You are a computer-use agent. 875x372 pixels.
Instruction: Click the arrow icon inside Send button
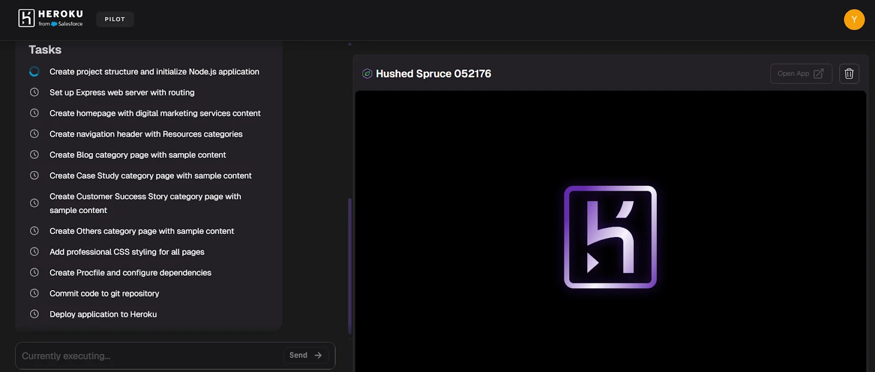(318, 355)
